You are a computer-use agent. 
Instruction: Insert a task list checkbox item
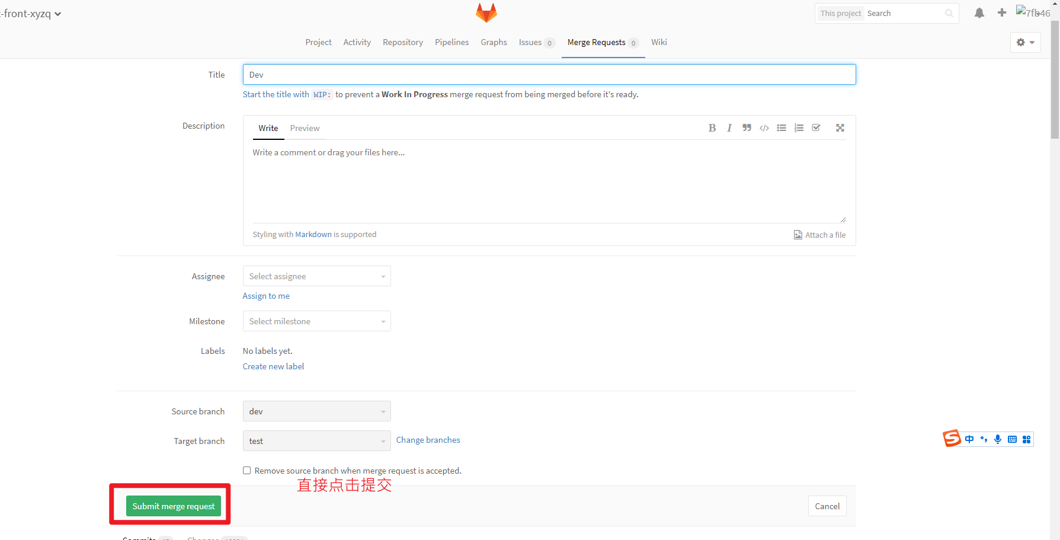[x=816, y=127]
